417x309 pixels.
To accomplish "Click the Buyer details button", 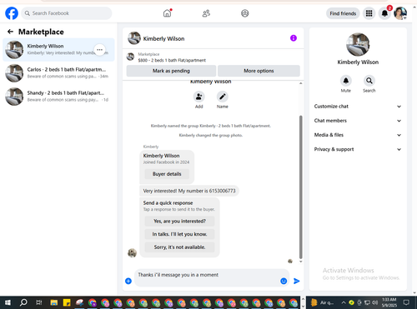I will point(167,174).
